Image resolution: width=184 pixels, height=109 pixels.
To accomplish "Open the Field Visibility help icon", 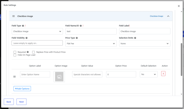I will click(26, 38).
